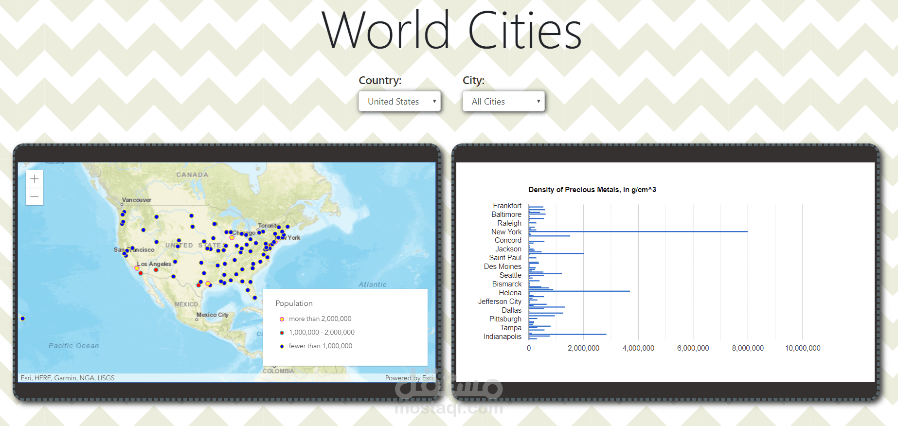The height and width of the screenshot is (426, 898).
Task: Open the Country dropdown showing United States
Action: (x=399, y=101)
